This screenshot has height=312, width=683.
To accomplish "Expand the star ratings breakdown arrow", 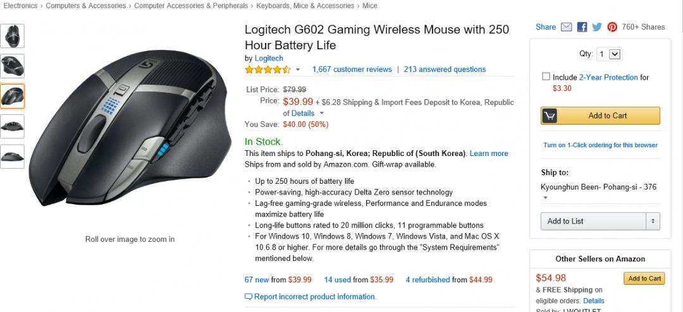I will click(298, 69).
